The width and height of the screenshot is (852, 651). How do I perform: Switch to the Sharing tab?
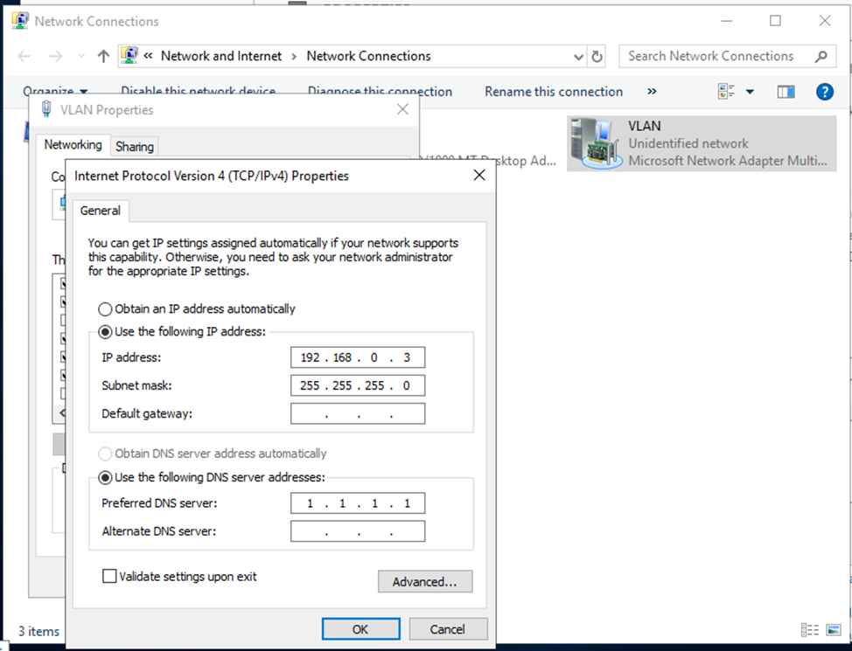pos(134,146)
